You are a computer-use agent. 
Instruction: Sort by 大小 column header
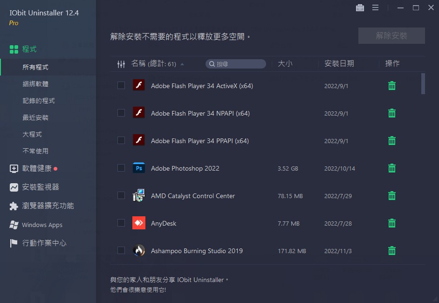coord(285,63)
